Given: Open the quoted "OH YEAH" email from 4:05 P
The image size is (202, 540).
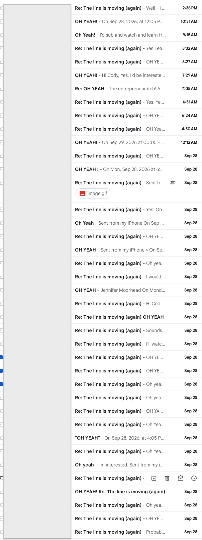Looking at the screenshot, I should [x=136, y=438].
